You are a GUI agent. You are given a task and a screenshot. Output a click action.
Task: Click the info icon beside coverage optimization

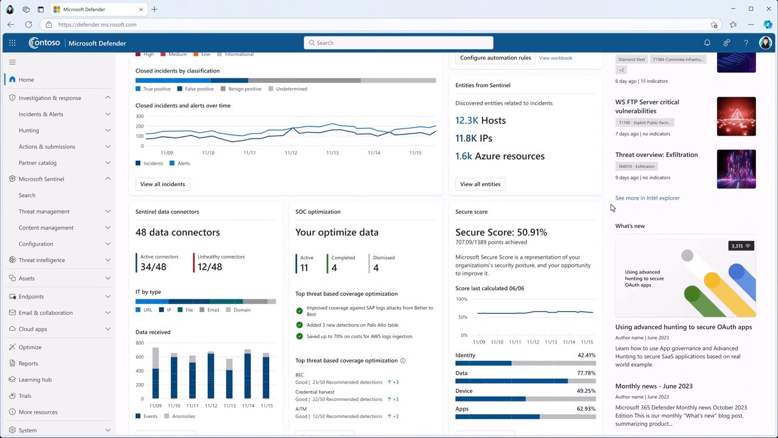pos(402,361)
